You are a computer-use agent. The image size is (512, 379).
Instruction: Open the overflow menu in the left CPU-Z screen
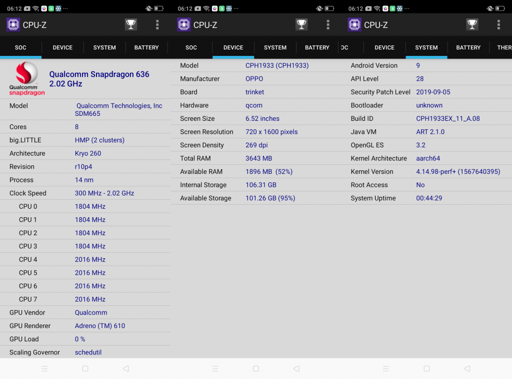tap(157, 25)
